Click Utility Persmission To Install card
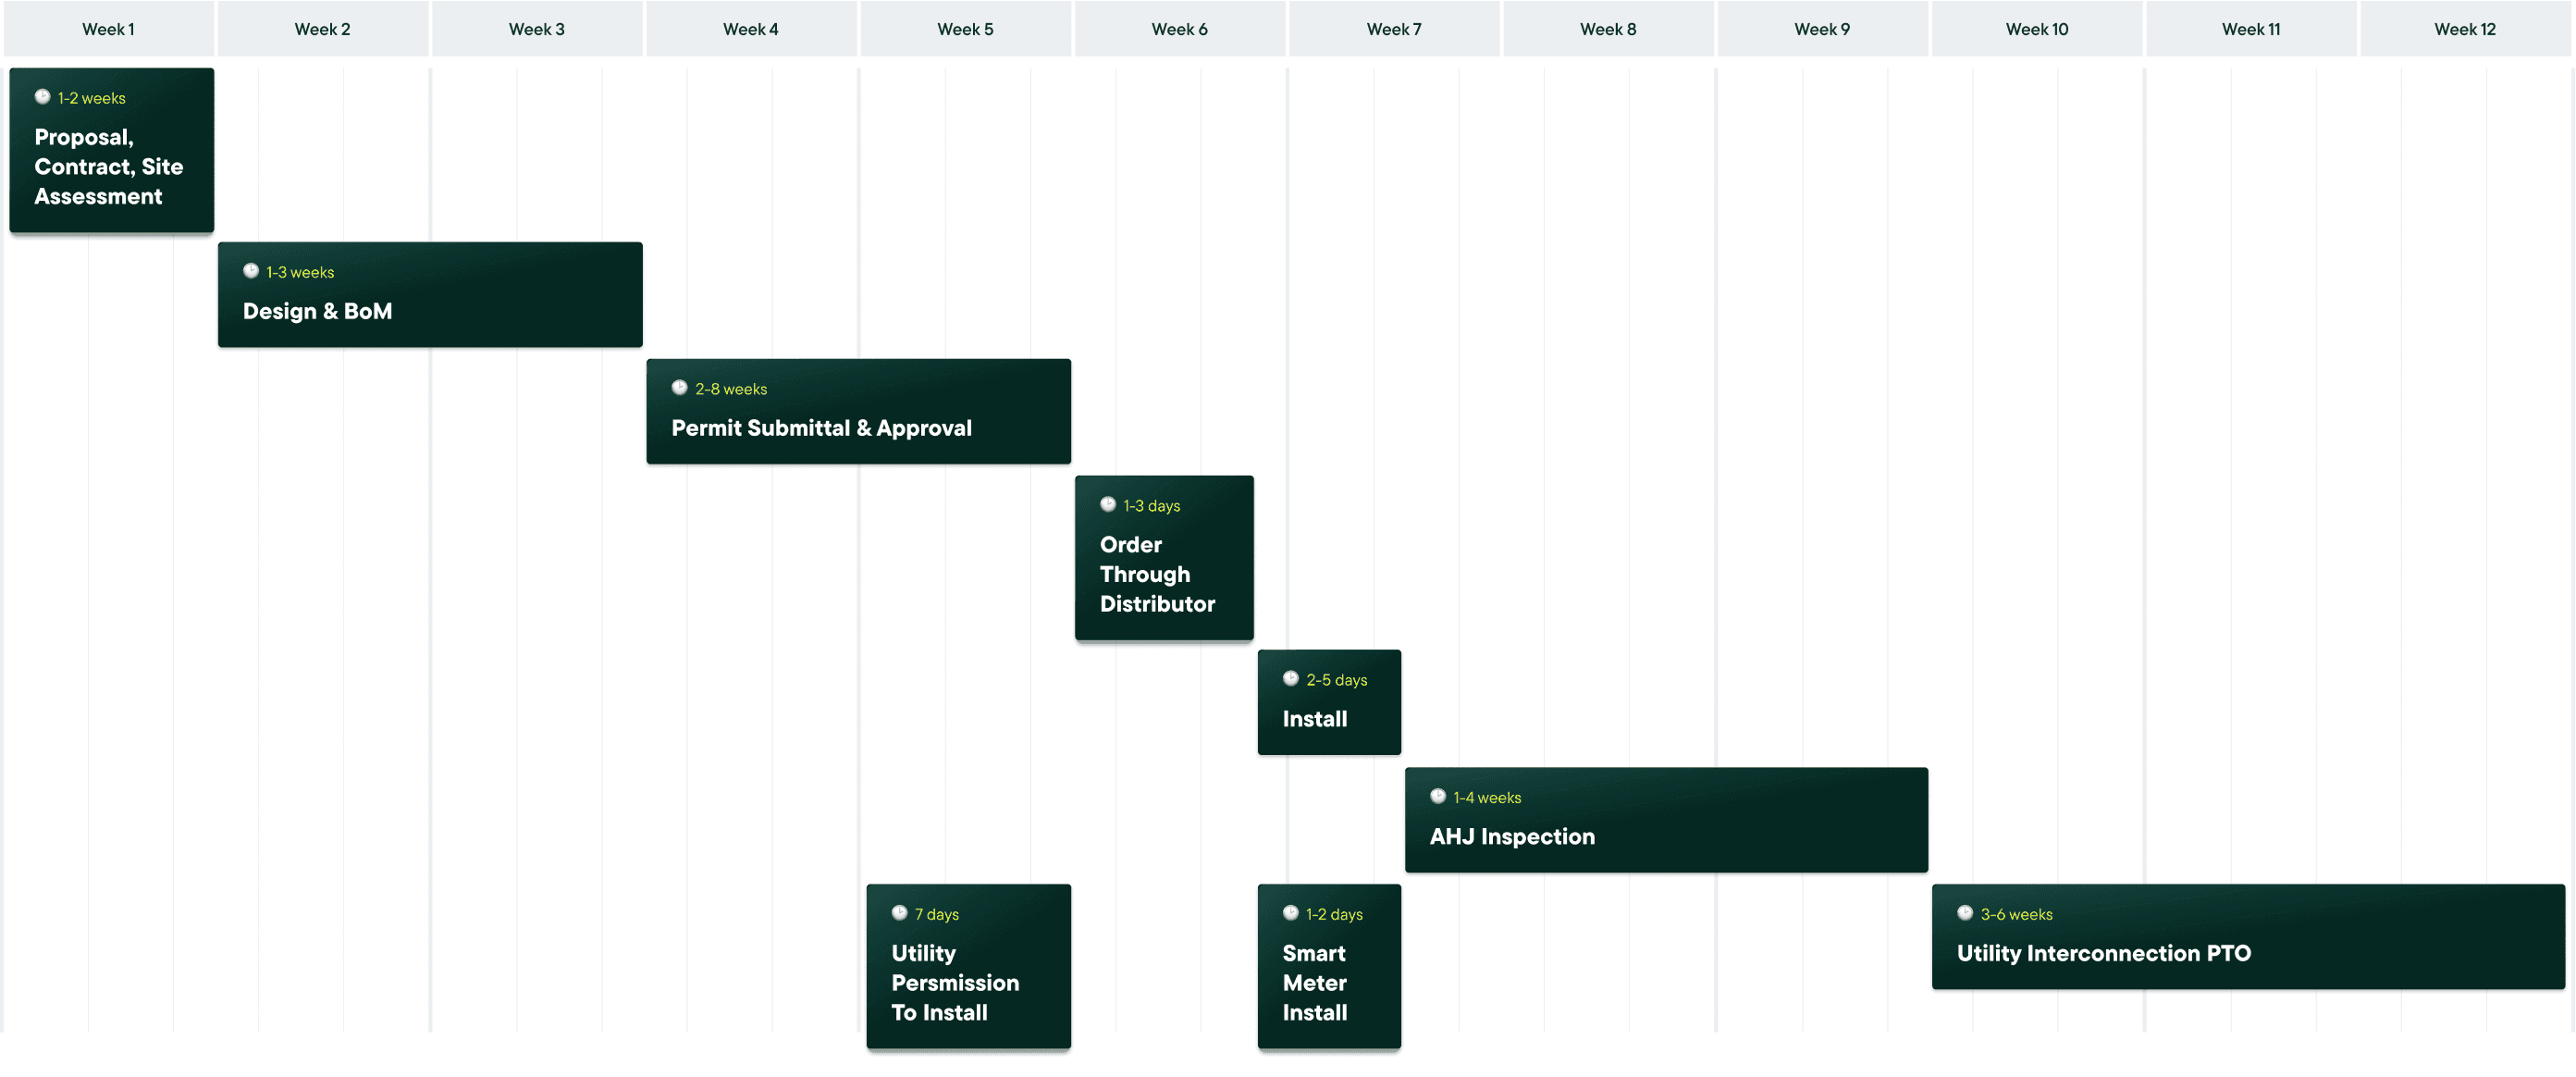This screenshot has width=2576, height=1077. (968, 966)
